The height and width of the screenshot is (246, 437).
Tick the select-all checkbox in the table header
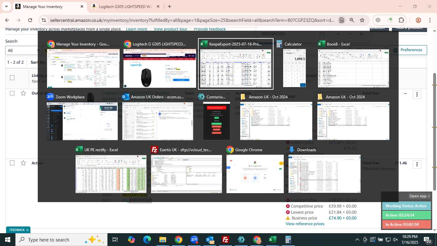pyautogui.click(x=12, y=78)
